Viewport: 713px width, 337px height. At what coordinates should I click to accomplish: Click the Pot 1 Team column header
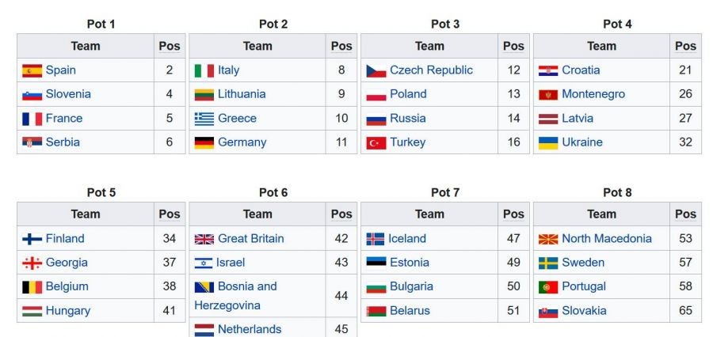point(86,46)
